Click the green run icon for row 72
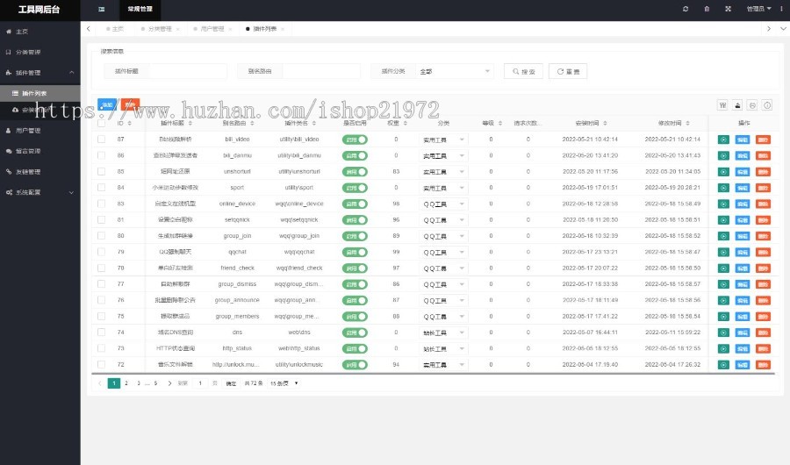Image resolution: width=790 pixels, height=465 pixels. click(x=723, y=365)
